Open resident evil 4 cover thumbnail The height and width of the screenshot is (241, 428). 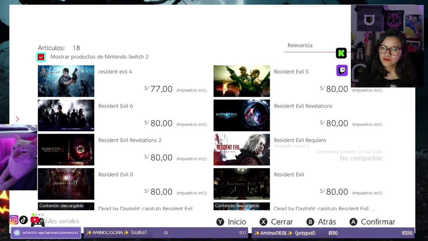[x=66, y=81]
